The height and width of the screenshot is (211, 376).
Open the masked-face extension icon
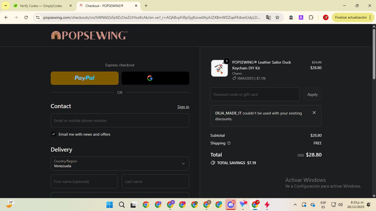pos(291,18)
